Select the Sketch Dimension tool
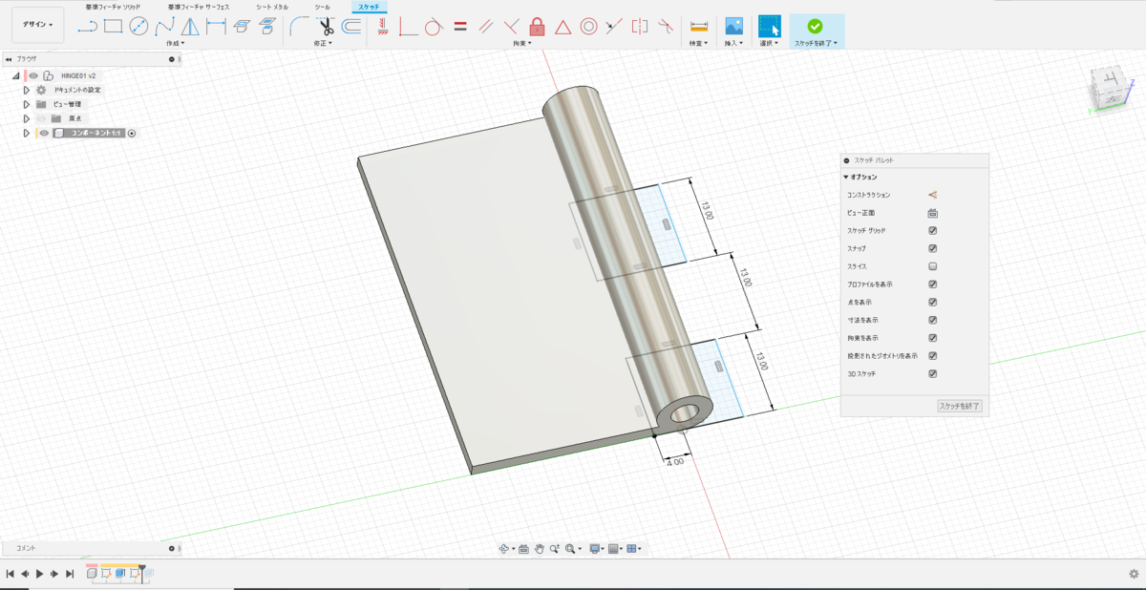The height and width of the screenshot is (590, 1146). (x=216, y=27)
